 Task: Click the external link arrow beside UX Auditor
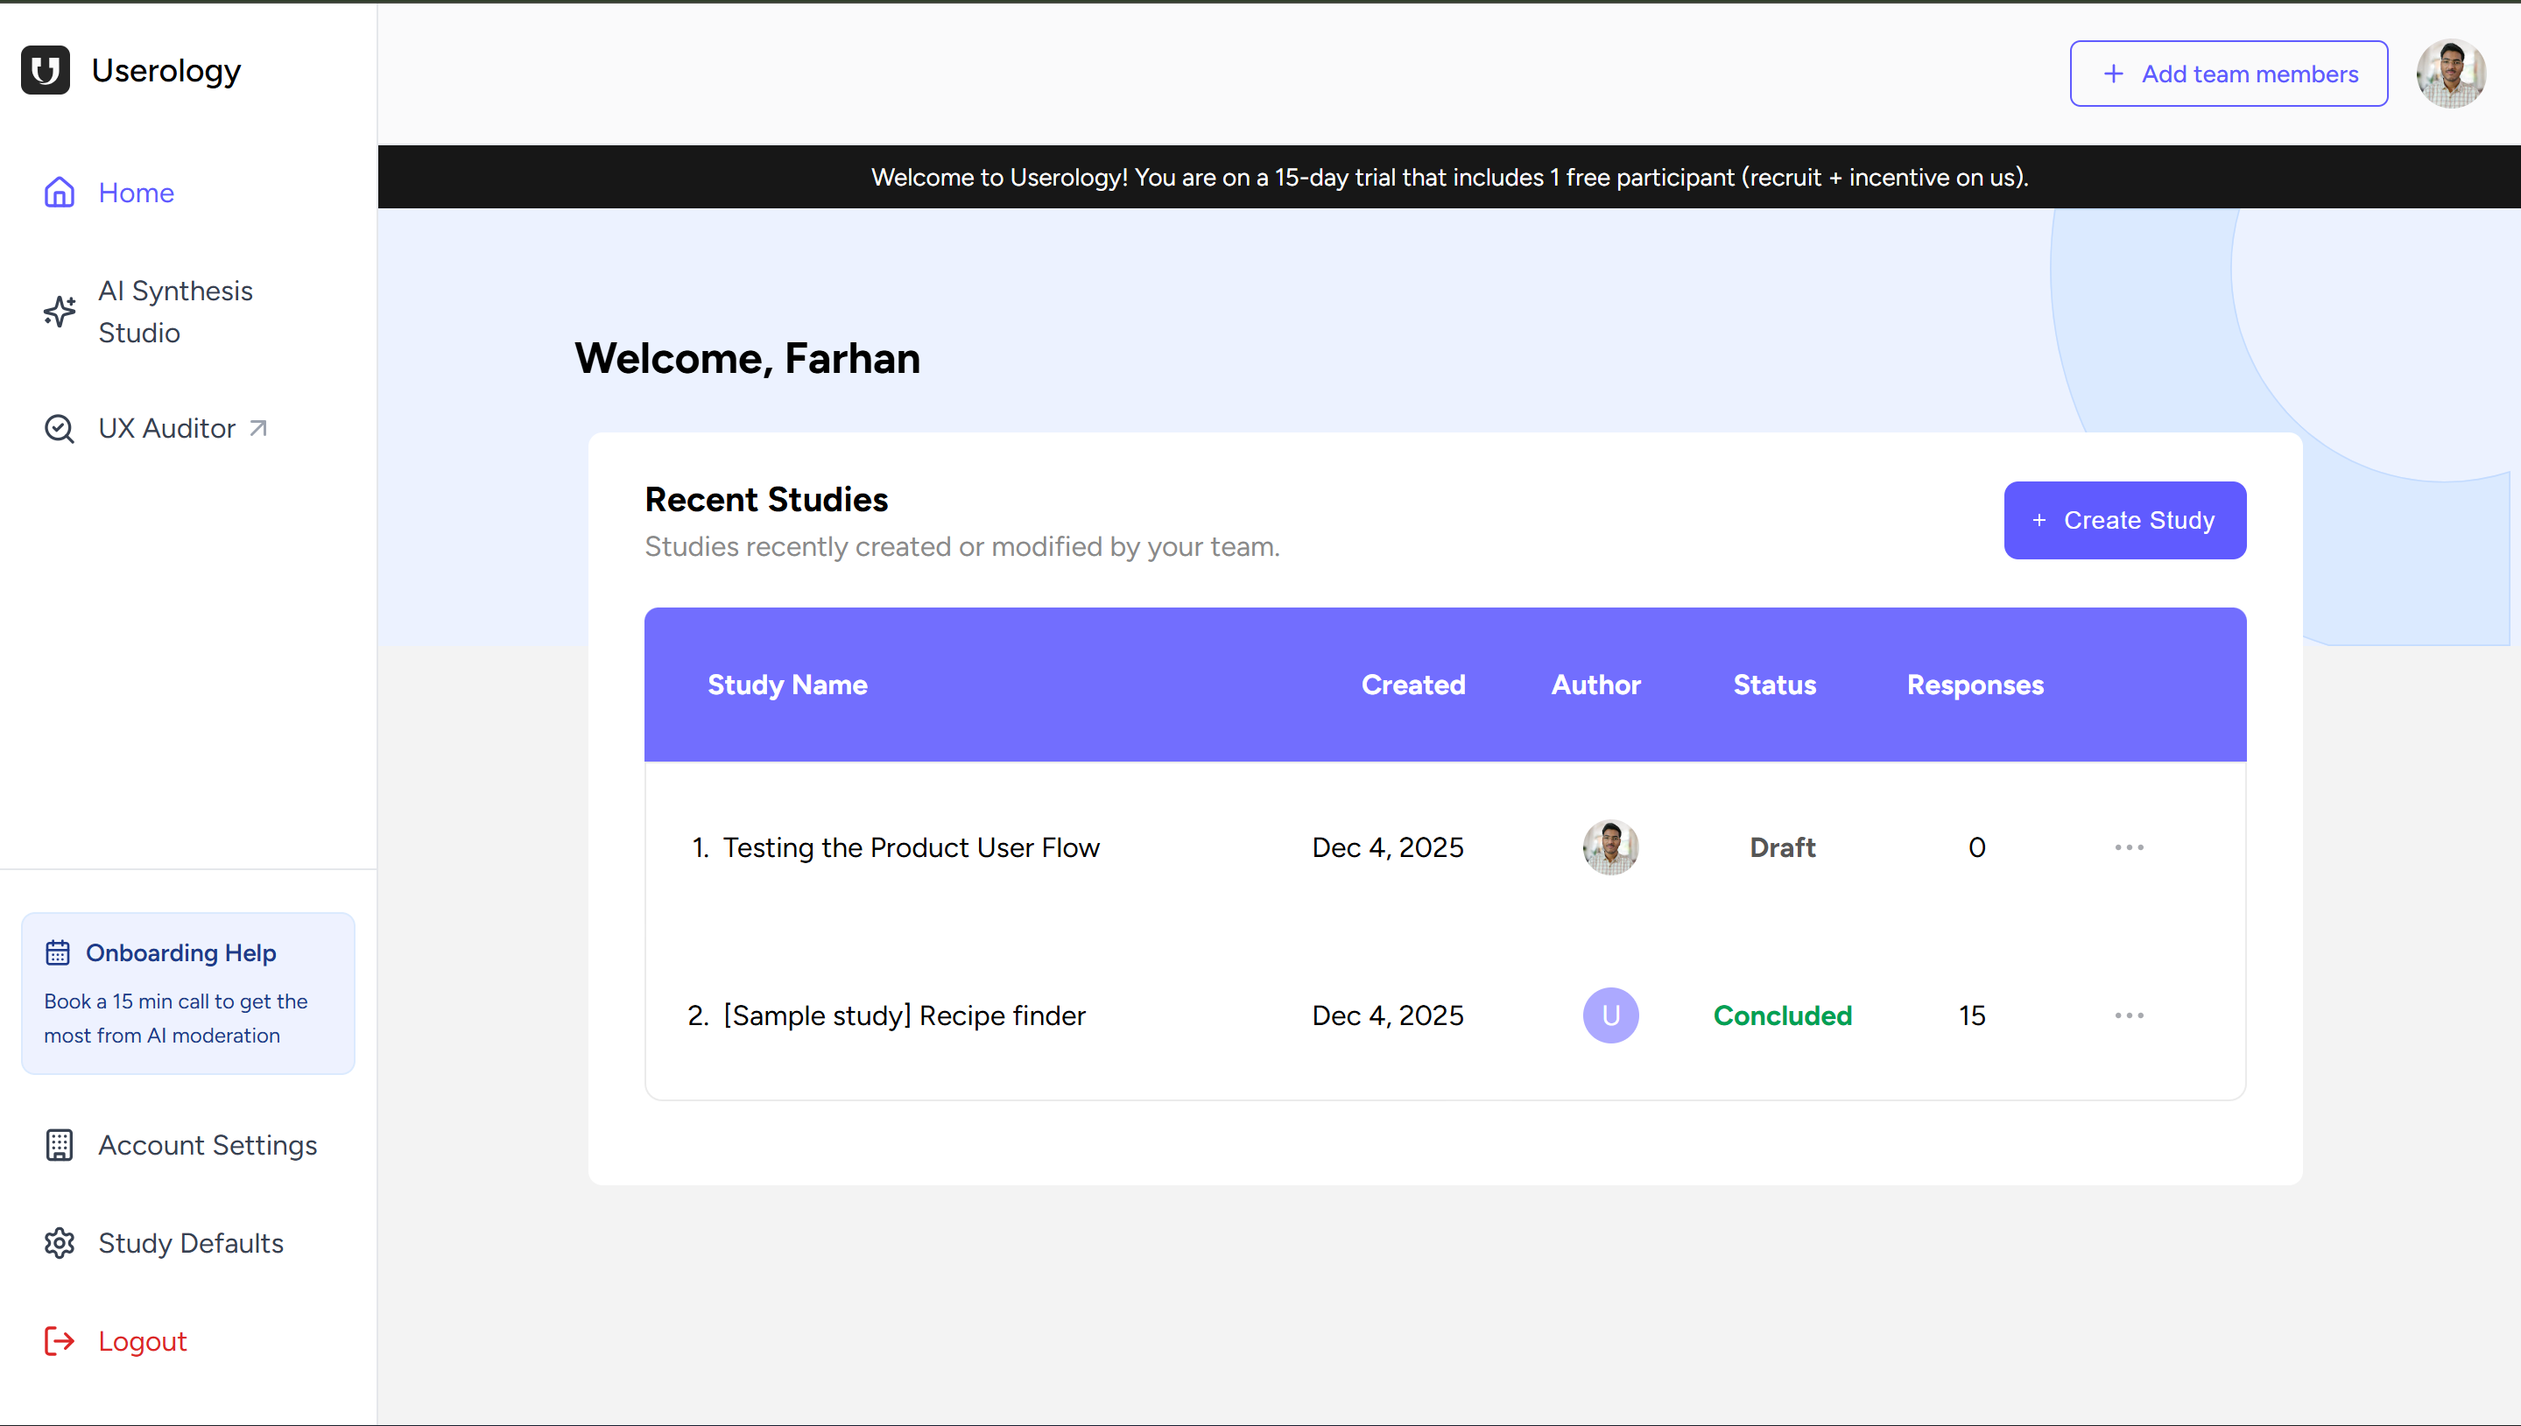coord(257,427)
